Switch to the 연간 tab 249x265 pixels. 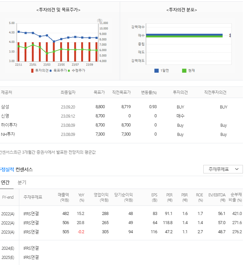(x=5, y=183)
